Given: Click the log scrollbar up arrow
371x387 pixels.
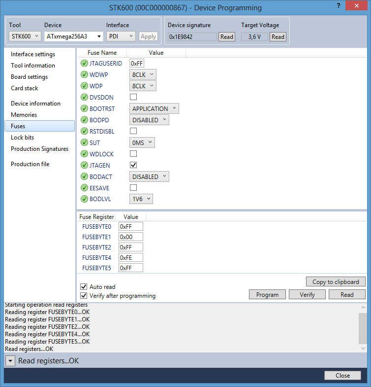Looking at the screenshot, I should (x=363, y=308).
